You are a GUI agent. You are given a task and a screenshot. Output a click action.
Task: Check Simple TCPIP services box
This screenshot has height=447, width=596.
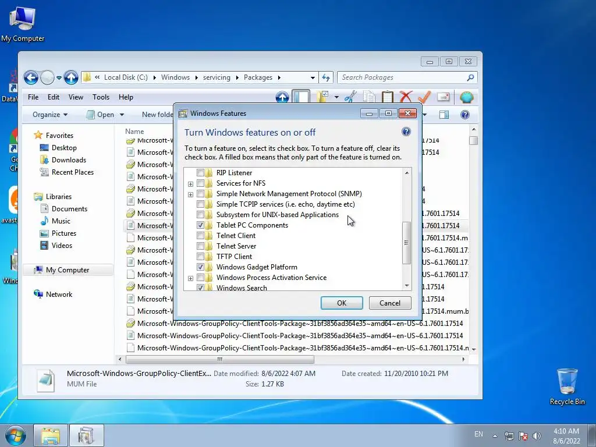(x=200, y=204)
